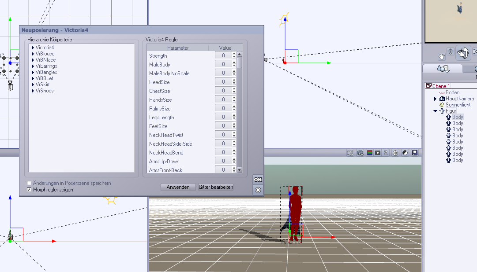The height and width of the screenshot is (272, 477).
Task: Click the HeadSize value field
Action: pos(223,82)
